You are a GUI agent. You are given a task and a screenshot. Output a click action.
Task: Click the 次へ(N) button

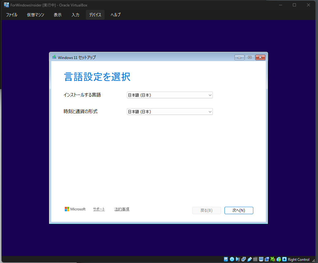pos(239,210)
